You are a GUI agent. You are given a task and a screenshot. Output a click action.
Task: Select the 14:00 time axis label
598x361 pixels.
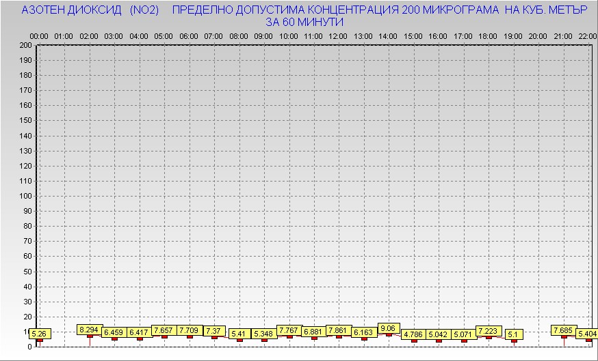tap(388, 37)
